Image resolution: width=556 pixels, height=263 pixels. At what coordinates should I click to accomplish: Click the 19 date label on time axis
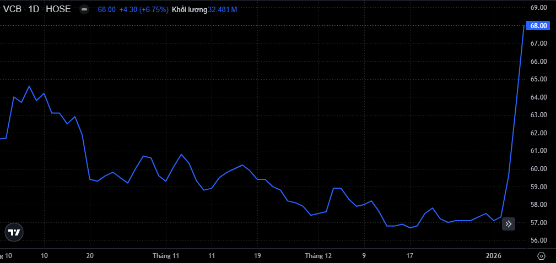[x=257, y=256]
